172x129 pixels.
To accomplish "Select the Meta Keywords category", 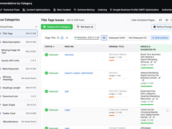I will click(x=19, y=69).
